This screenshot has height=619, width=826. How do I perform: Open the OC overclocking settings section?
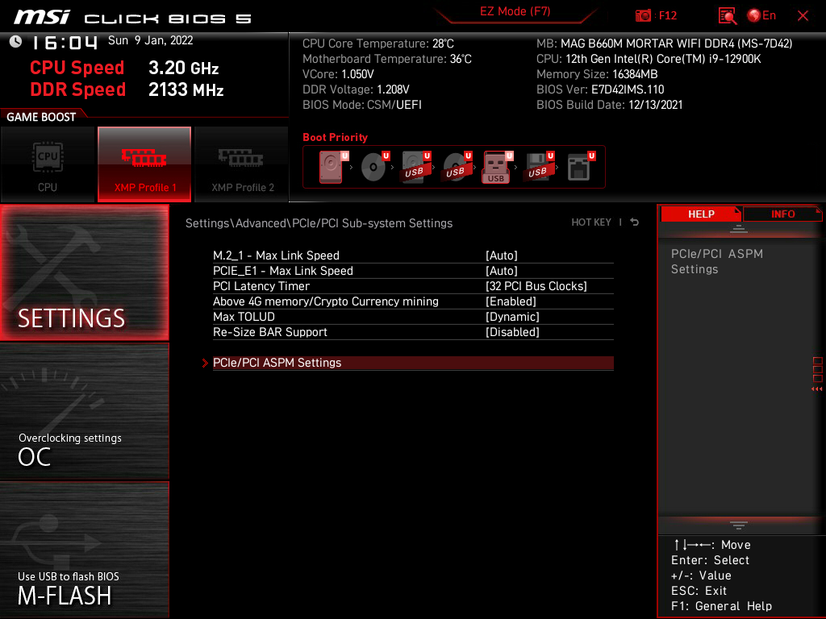pos(84,412)
